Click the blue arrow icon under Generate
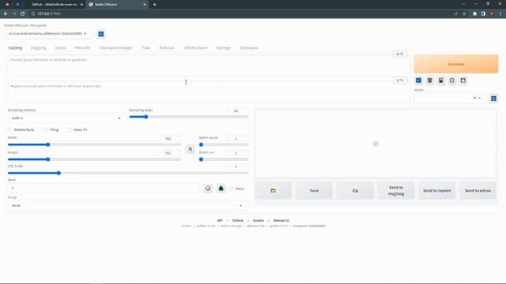The image size is (506, 284). click(418, 80)
